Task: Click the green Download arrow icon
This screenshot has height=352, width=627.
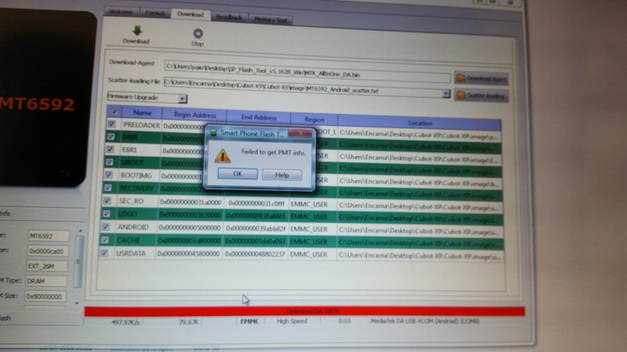Action: point(137,31)
